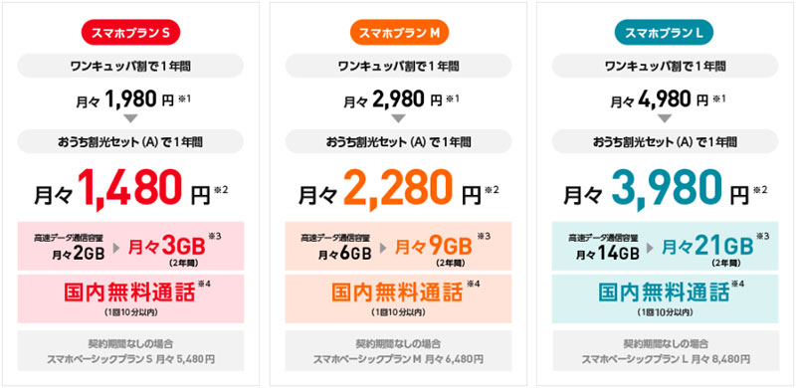The width and height of the screenshot is (796, 388).
Task: Select the Plan S ワンキュッパ割で1年間 label
Action: pos(130,66)
